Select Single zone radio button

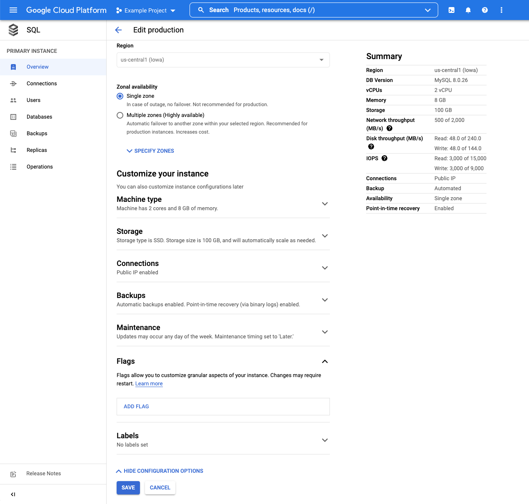click(x=120, y=96)
